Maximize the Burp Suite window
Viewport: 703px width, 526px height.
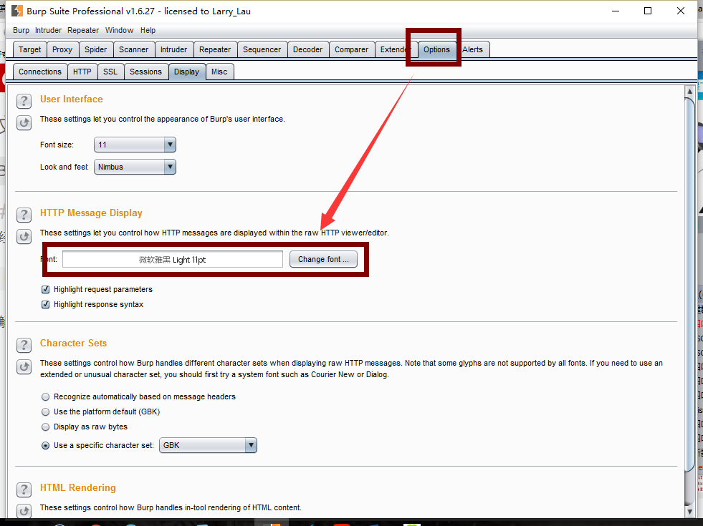coord(648,11)
